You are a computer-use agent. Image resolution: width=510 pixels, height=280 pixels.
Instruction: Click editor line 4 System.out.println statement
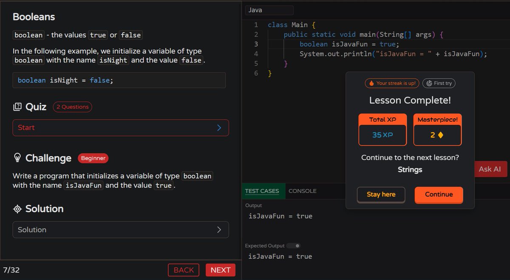tap(393, 54)
